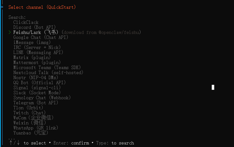The width and height of the screenshot is (234, 147).
Task: Select the Matrix (plugin) option
Action: click(x=32, y=57)
